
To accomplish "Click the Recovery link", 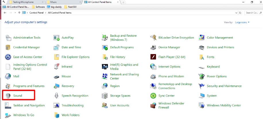I will coord(68,86).
